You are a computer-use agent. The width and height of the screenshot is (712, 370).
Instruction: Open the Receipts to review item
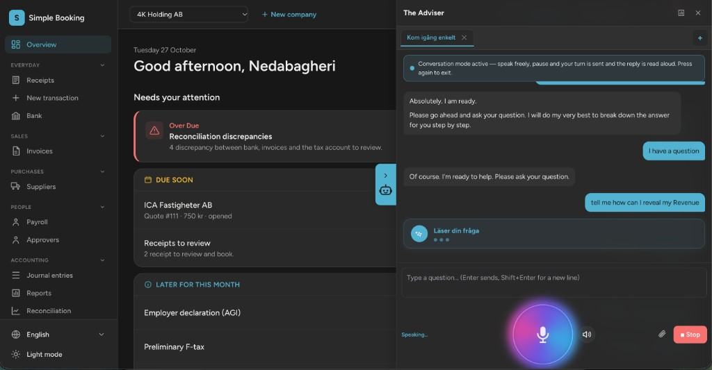[x=265, y=248]
